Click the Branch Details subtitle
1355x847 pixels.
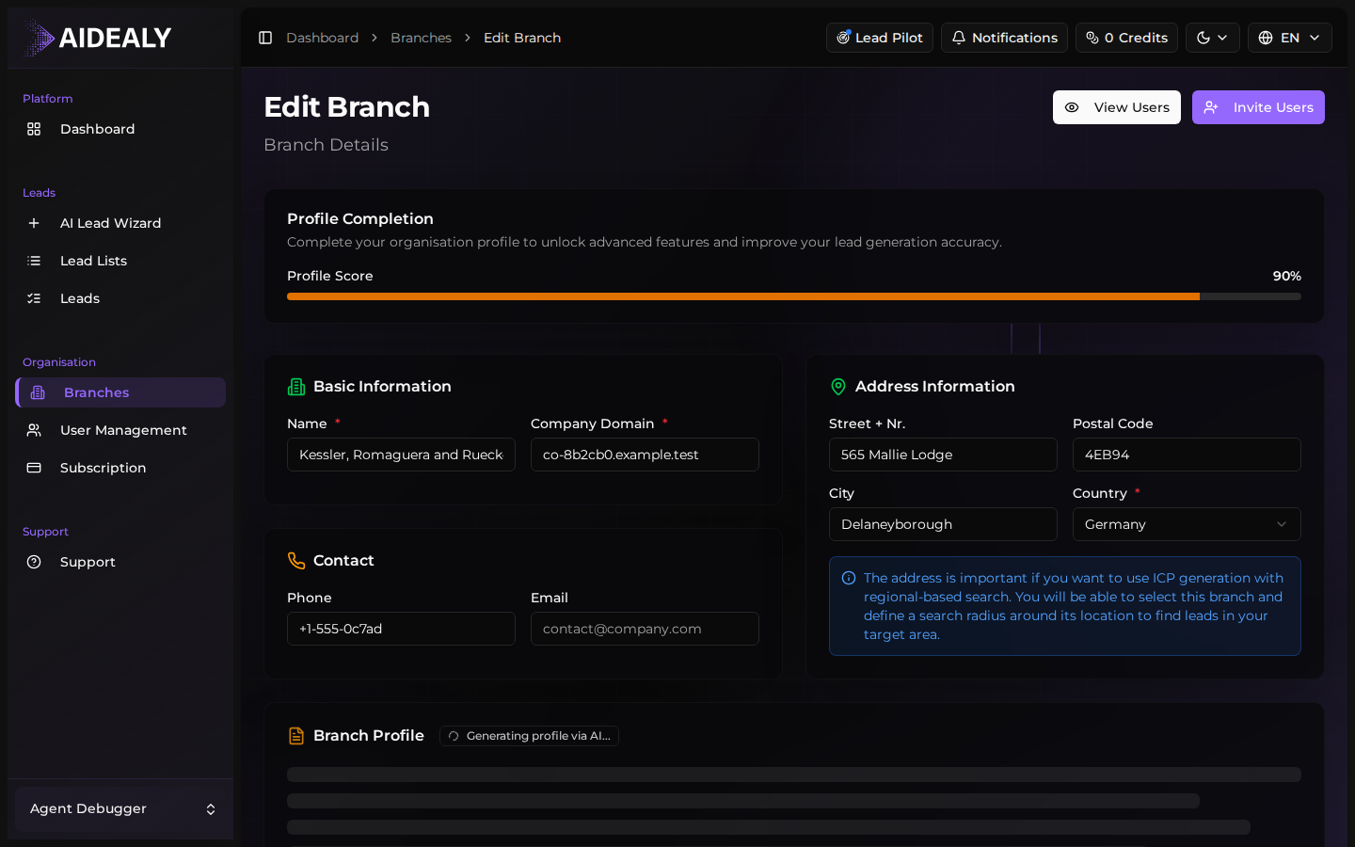point(326,145)
